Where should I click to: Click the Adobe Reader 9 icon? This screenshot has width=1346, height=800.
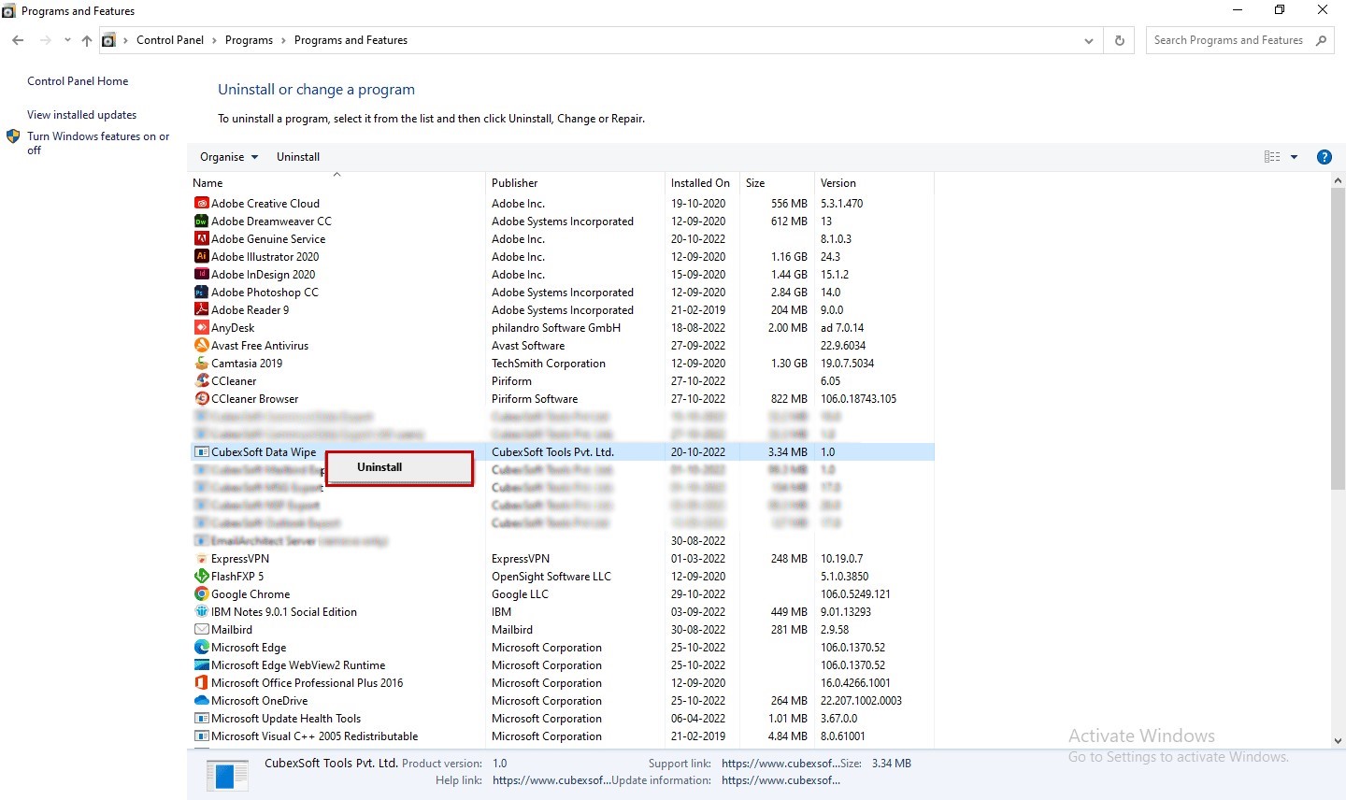coord(201,309)
